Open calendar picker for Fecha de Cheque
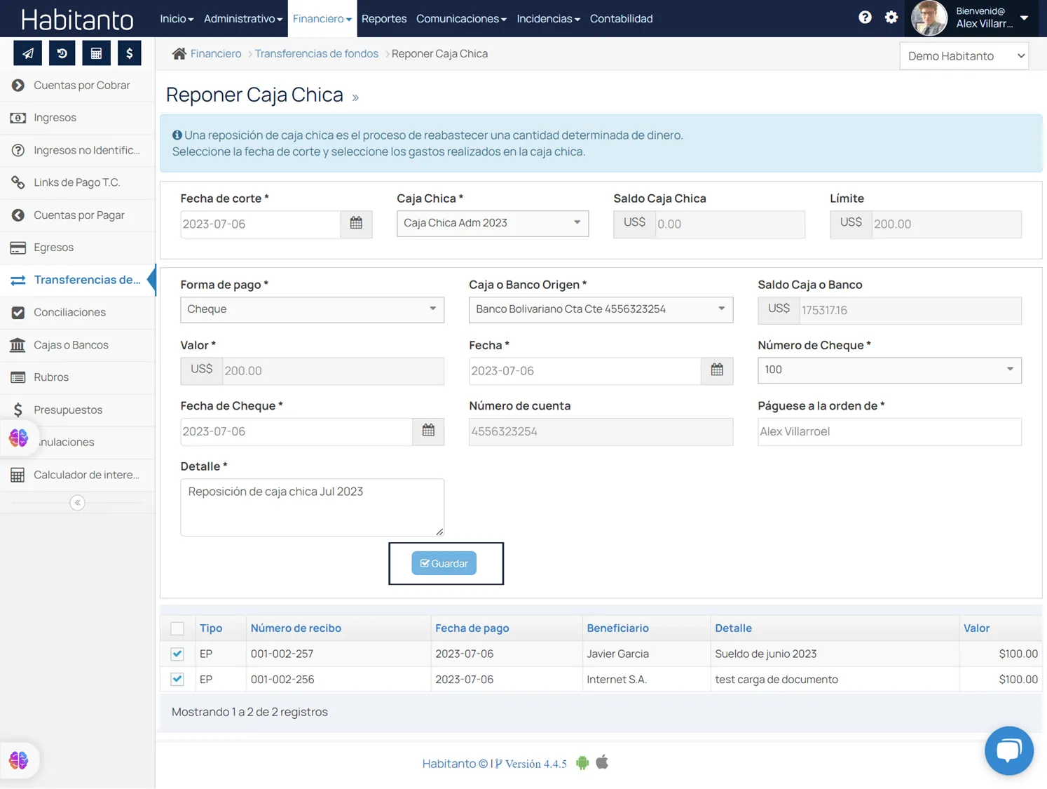 (x=428, y=431)
